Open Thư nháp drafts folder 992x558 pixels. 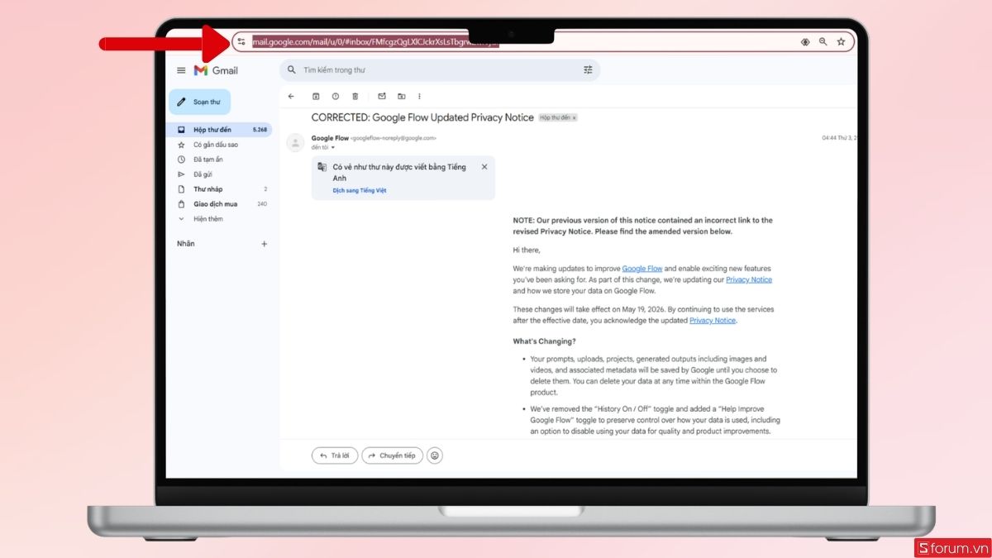(x=219, y=189)
